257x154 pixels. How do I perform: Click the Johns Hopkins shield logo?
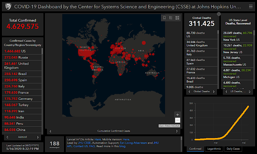coord(8,7)
